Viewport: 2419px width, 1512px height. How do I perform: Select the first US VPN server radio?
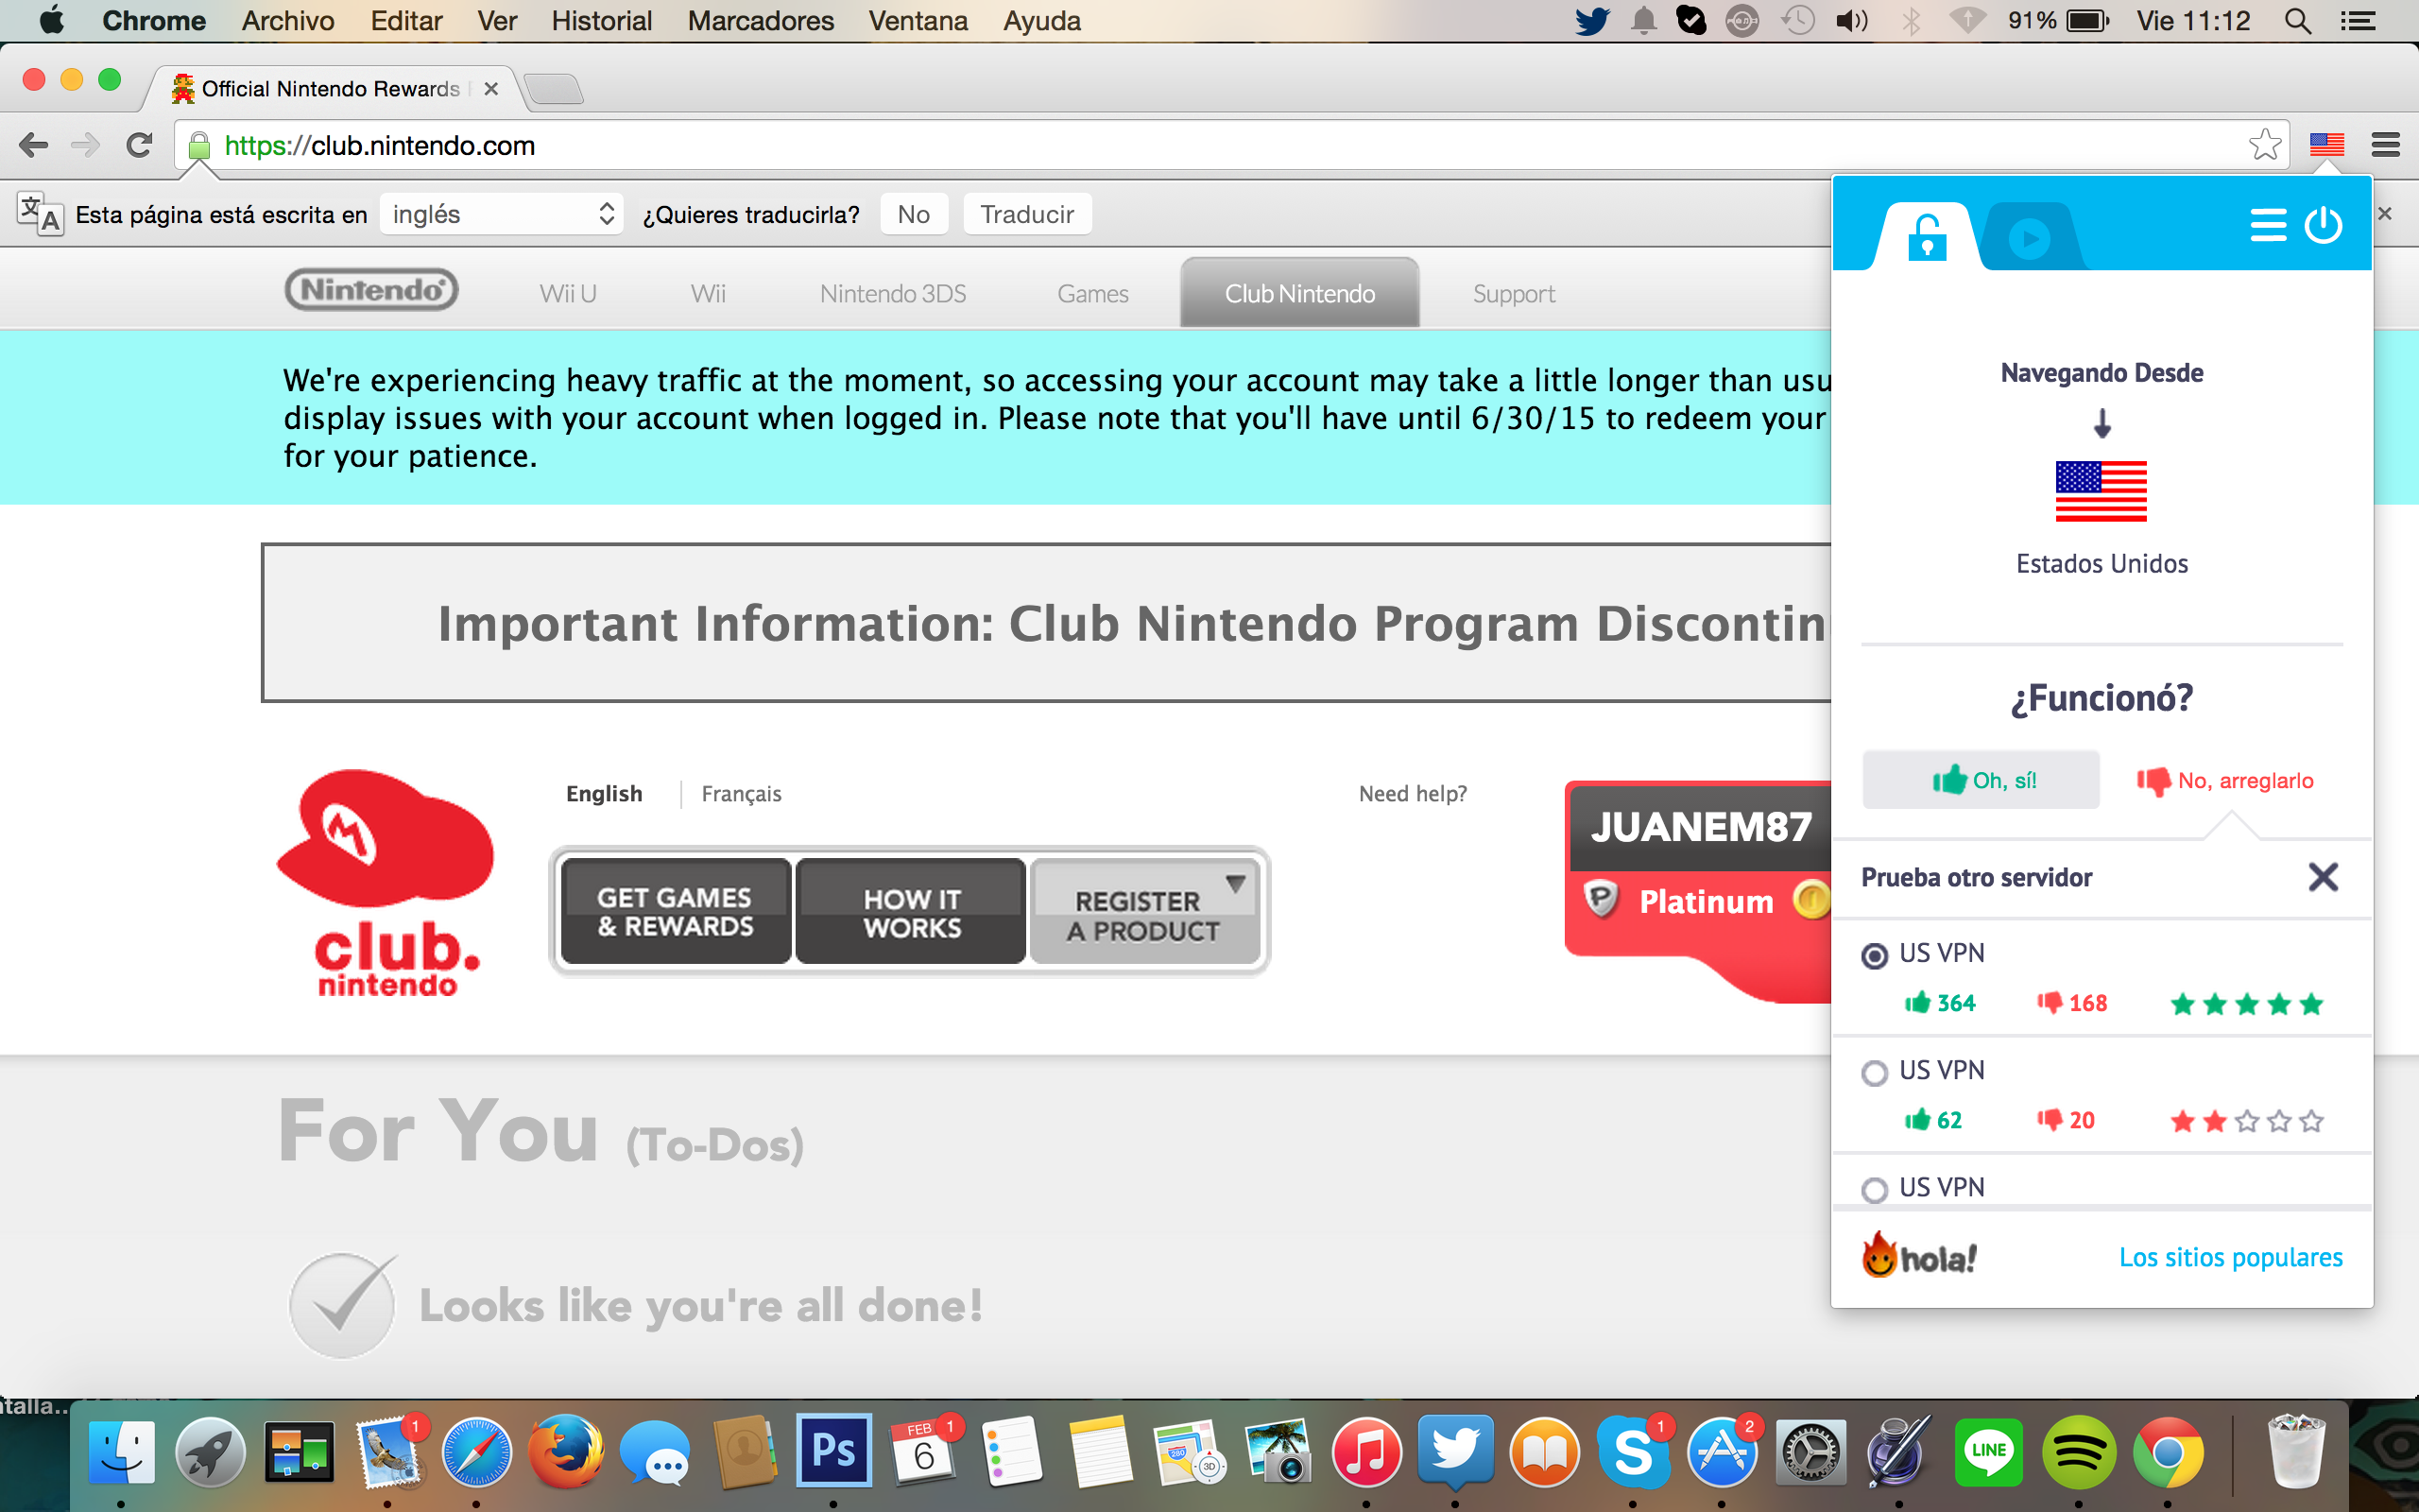coord(1874,955)
